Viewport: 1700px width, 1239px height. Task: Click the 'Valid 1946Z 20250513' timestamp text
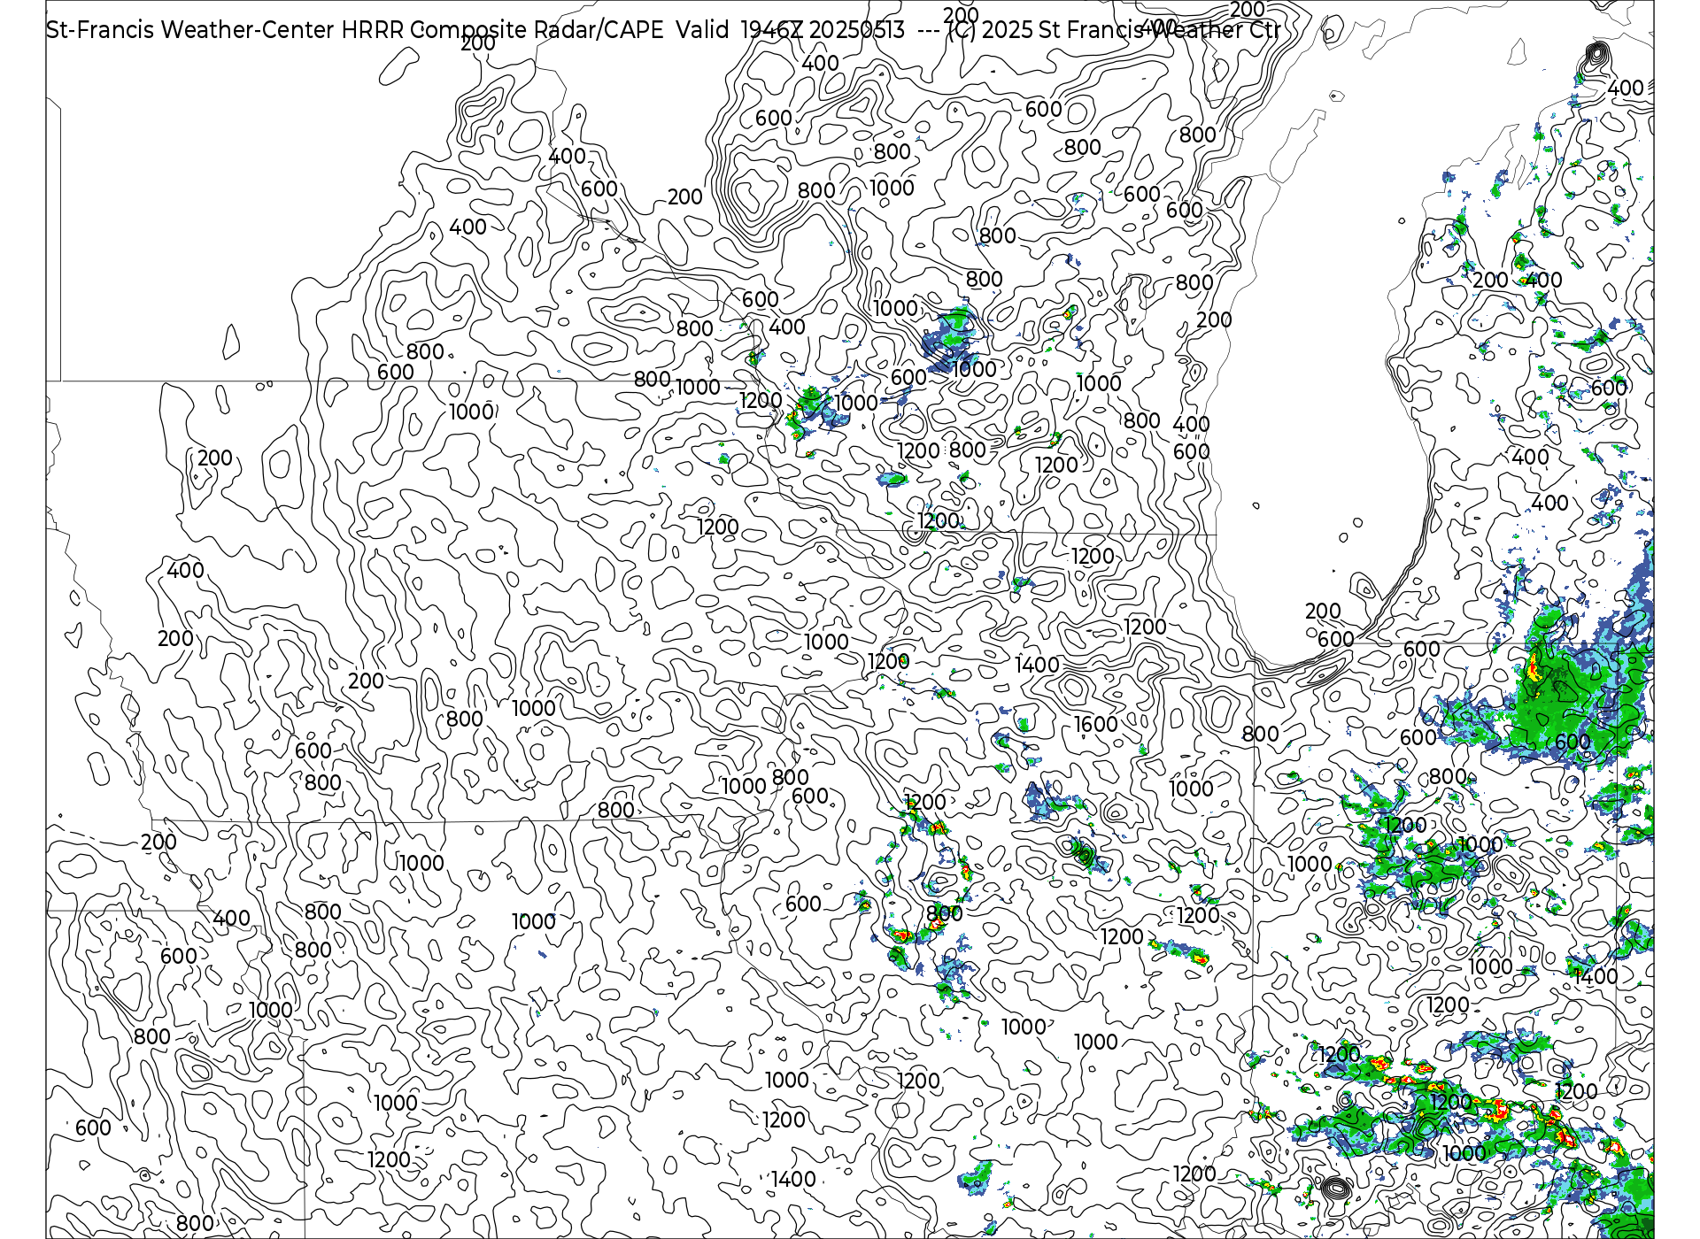791,30
